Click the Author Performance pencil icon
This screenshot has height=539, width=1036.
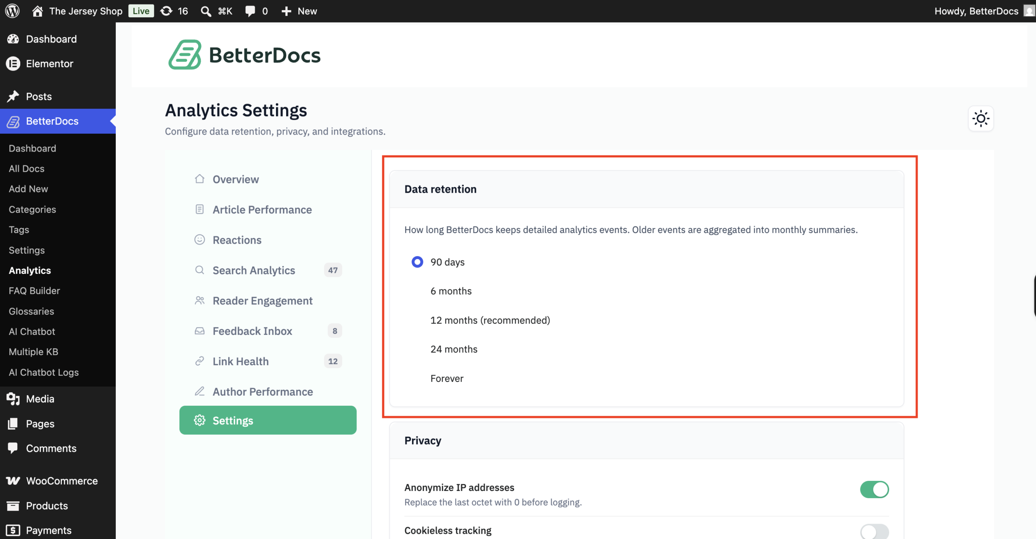click(200, 391)
